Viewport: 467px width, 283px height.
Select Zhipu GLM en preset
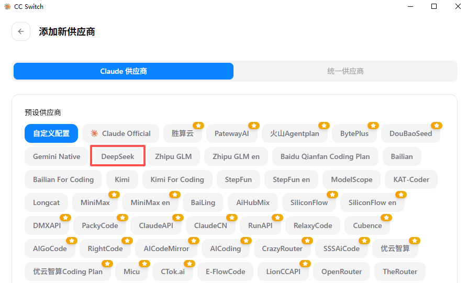236,156
